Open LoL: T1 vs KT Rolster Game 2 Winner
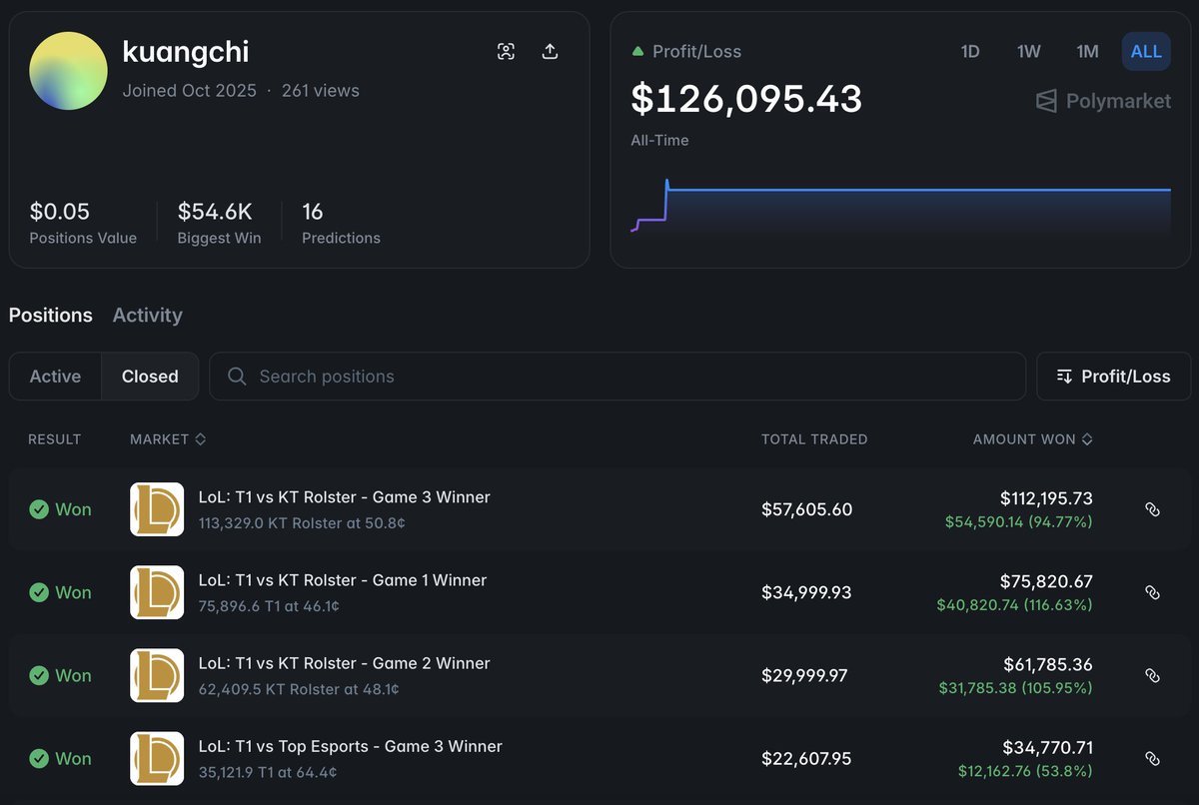This screenshot has width=1199, height=805. pyautogui.click(x=345, y=662)
